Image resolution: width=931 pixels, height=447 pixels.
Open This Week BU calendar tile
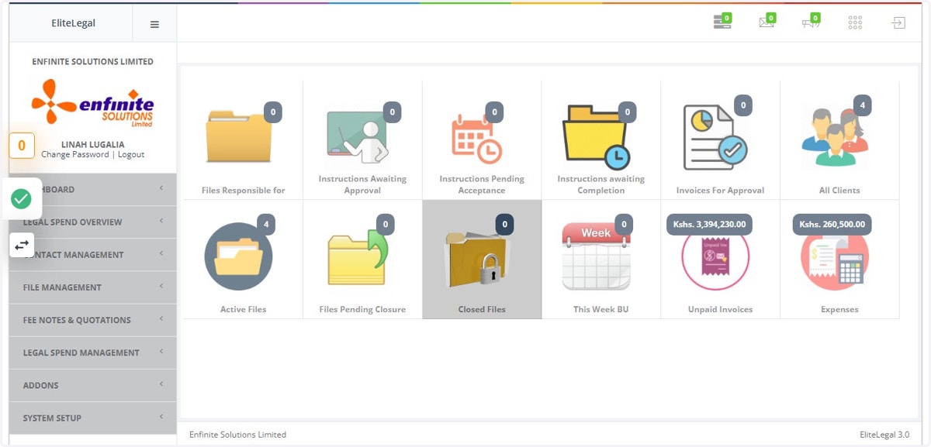point(601,260)
